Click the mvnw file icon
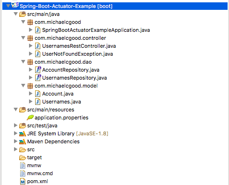The height and width of the screenshot is (185, 229). tap(22, 165)
